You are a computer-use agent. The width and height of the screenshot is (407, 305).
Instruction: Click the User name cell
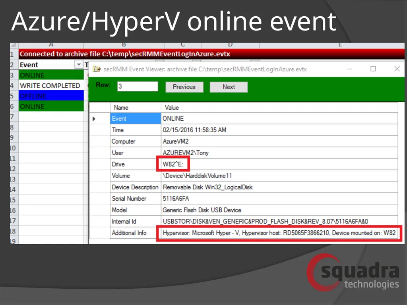[x=136, y=153]
